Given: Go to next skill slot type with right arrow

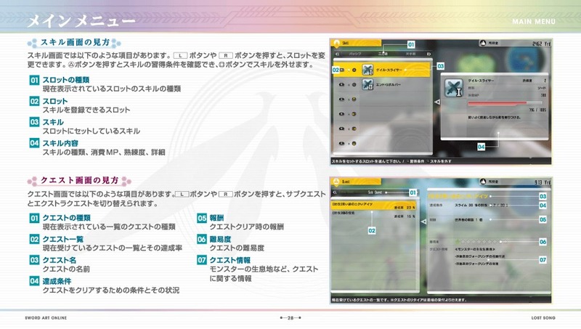Looking at the screenshot, I should click(x=428, y=54).
